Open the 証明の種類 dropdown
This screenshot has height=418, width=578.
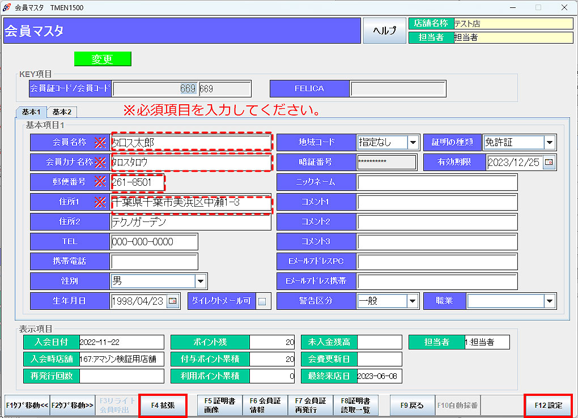click(x=549, y=142)
